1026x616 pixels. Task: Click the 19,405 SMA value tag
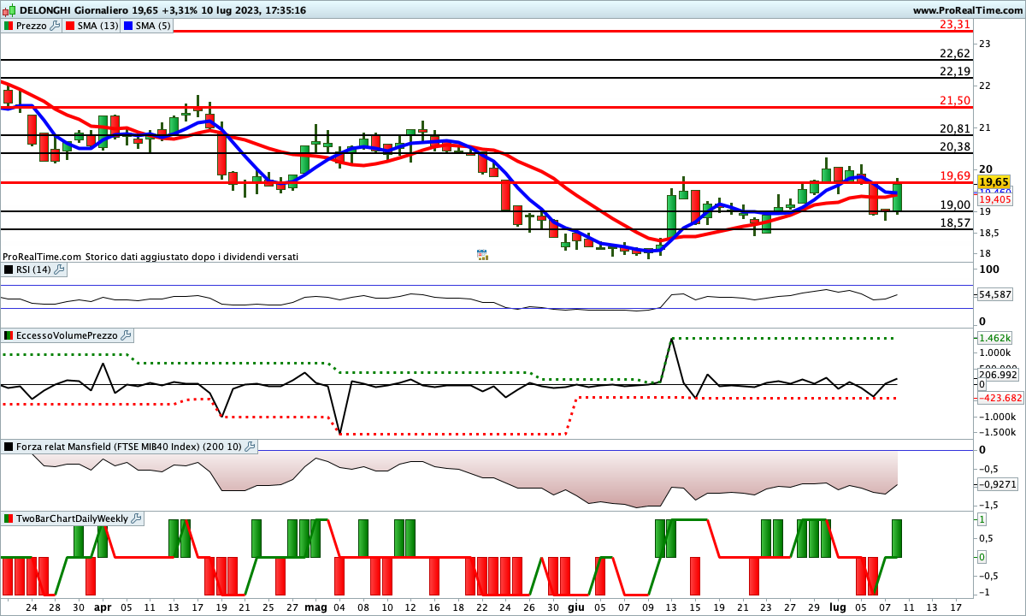tap(995, 199)
